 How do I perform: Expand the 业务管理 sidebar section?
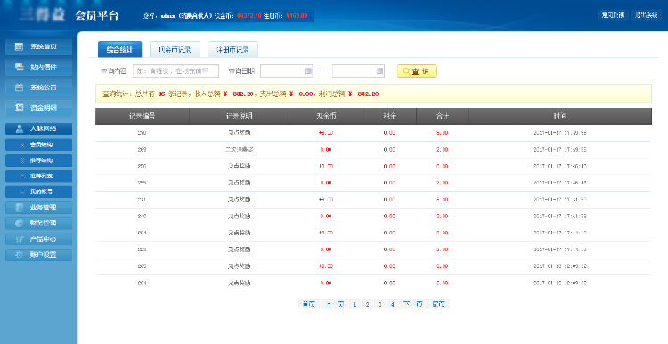(x=39, y=208)
